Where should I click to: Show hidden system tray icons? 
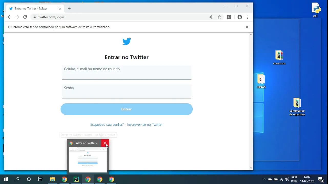coord(264,179)
